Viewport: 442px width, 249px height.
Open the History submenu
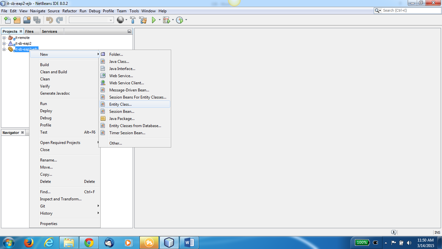(65, 213)
